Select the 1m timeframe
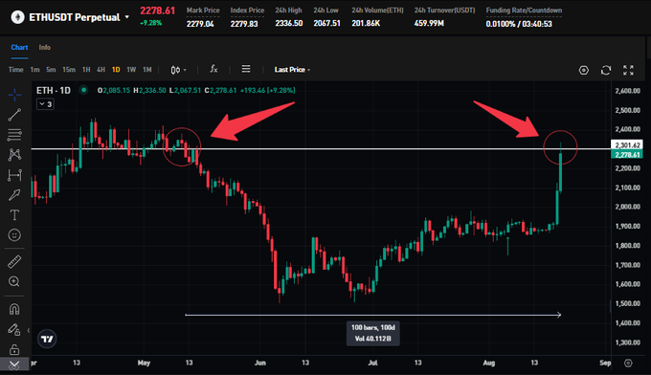651x375 pixels. tap(34, 70)
